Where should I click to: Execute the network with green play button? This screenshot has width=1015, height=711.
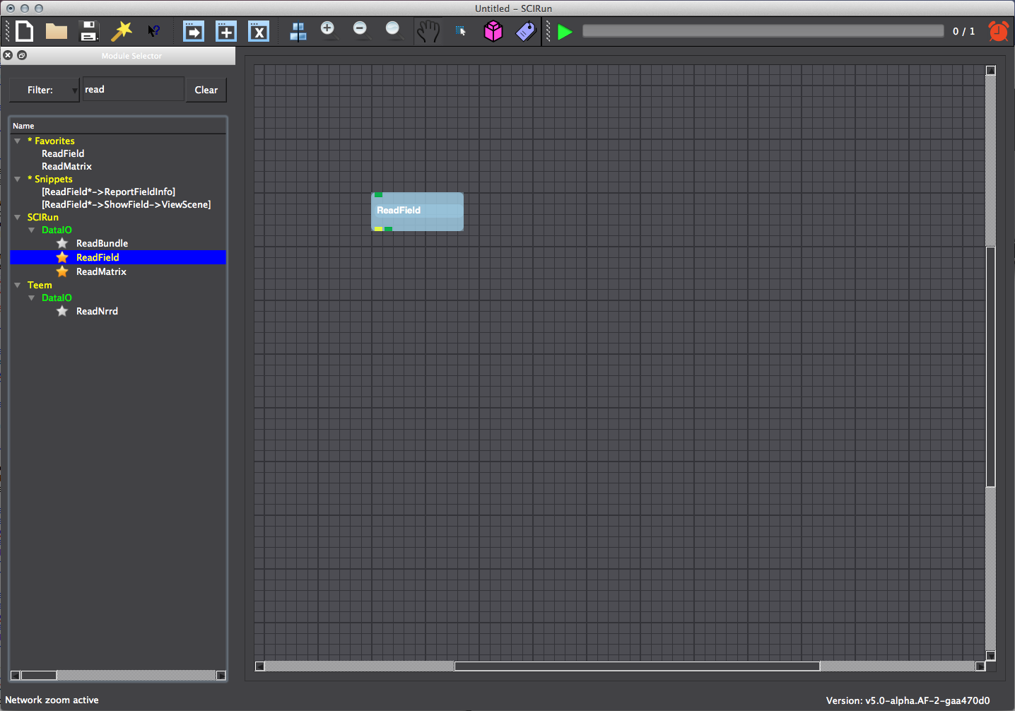point(565,32)
